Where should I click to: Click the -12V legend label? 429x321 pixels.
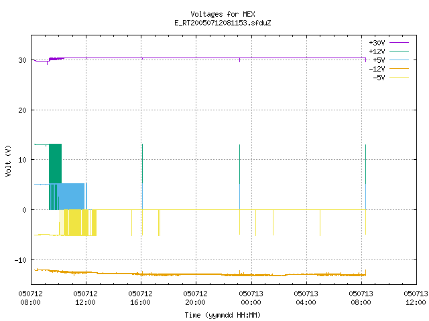click(377, 69)
